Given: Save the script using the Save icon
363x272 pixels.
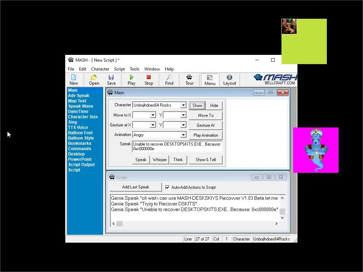Looking at the screenshot, I should click(x=111, y=80).
